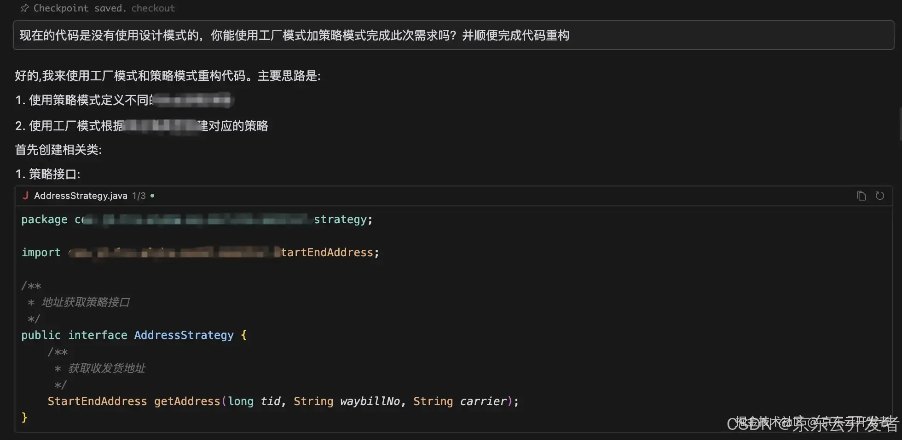Select the 'public interface AddressStrategy {' line
The height and width of the screenshot is (440, 902).
click(x=134, y=335)
